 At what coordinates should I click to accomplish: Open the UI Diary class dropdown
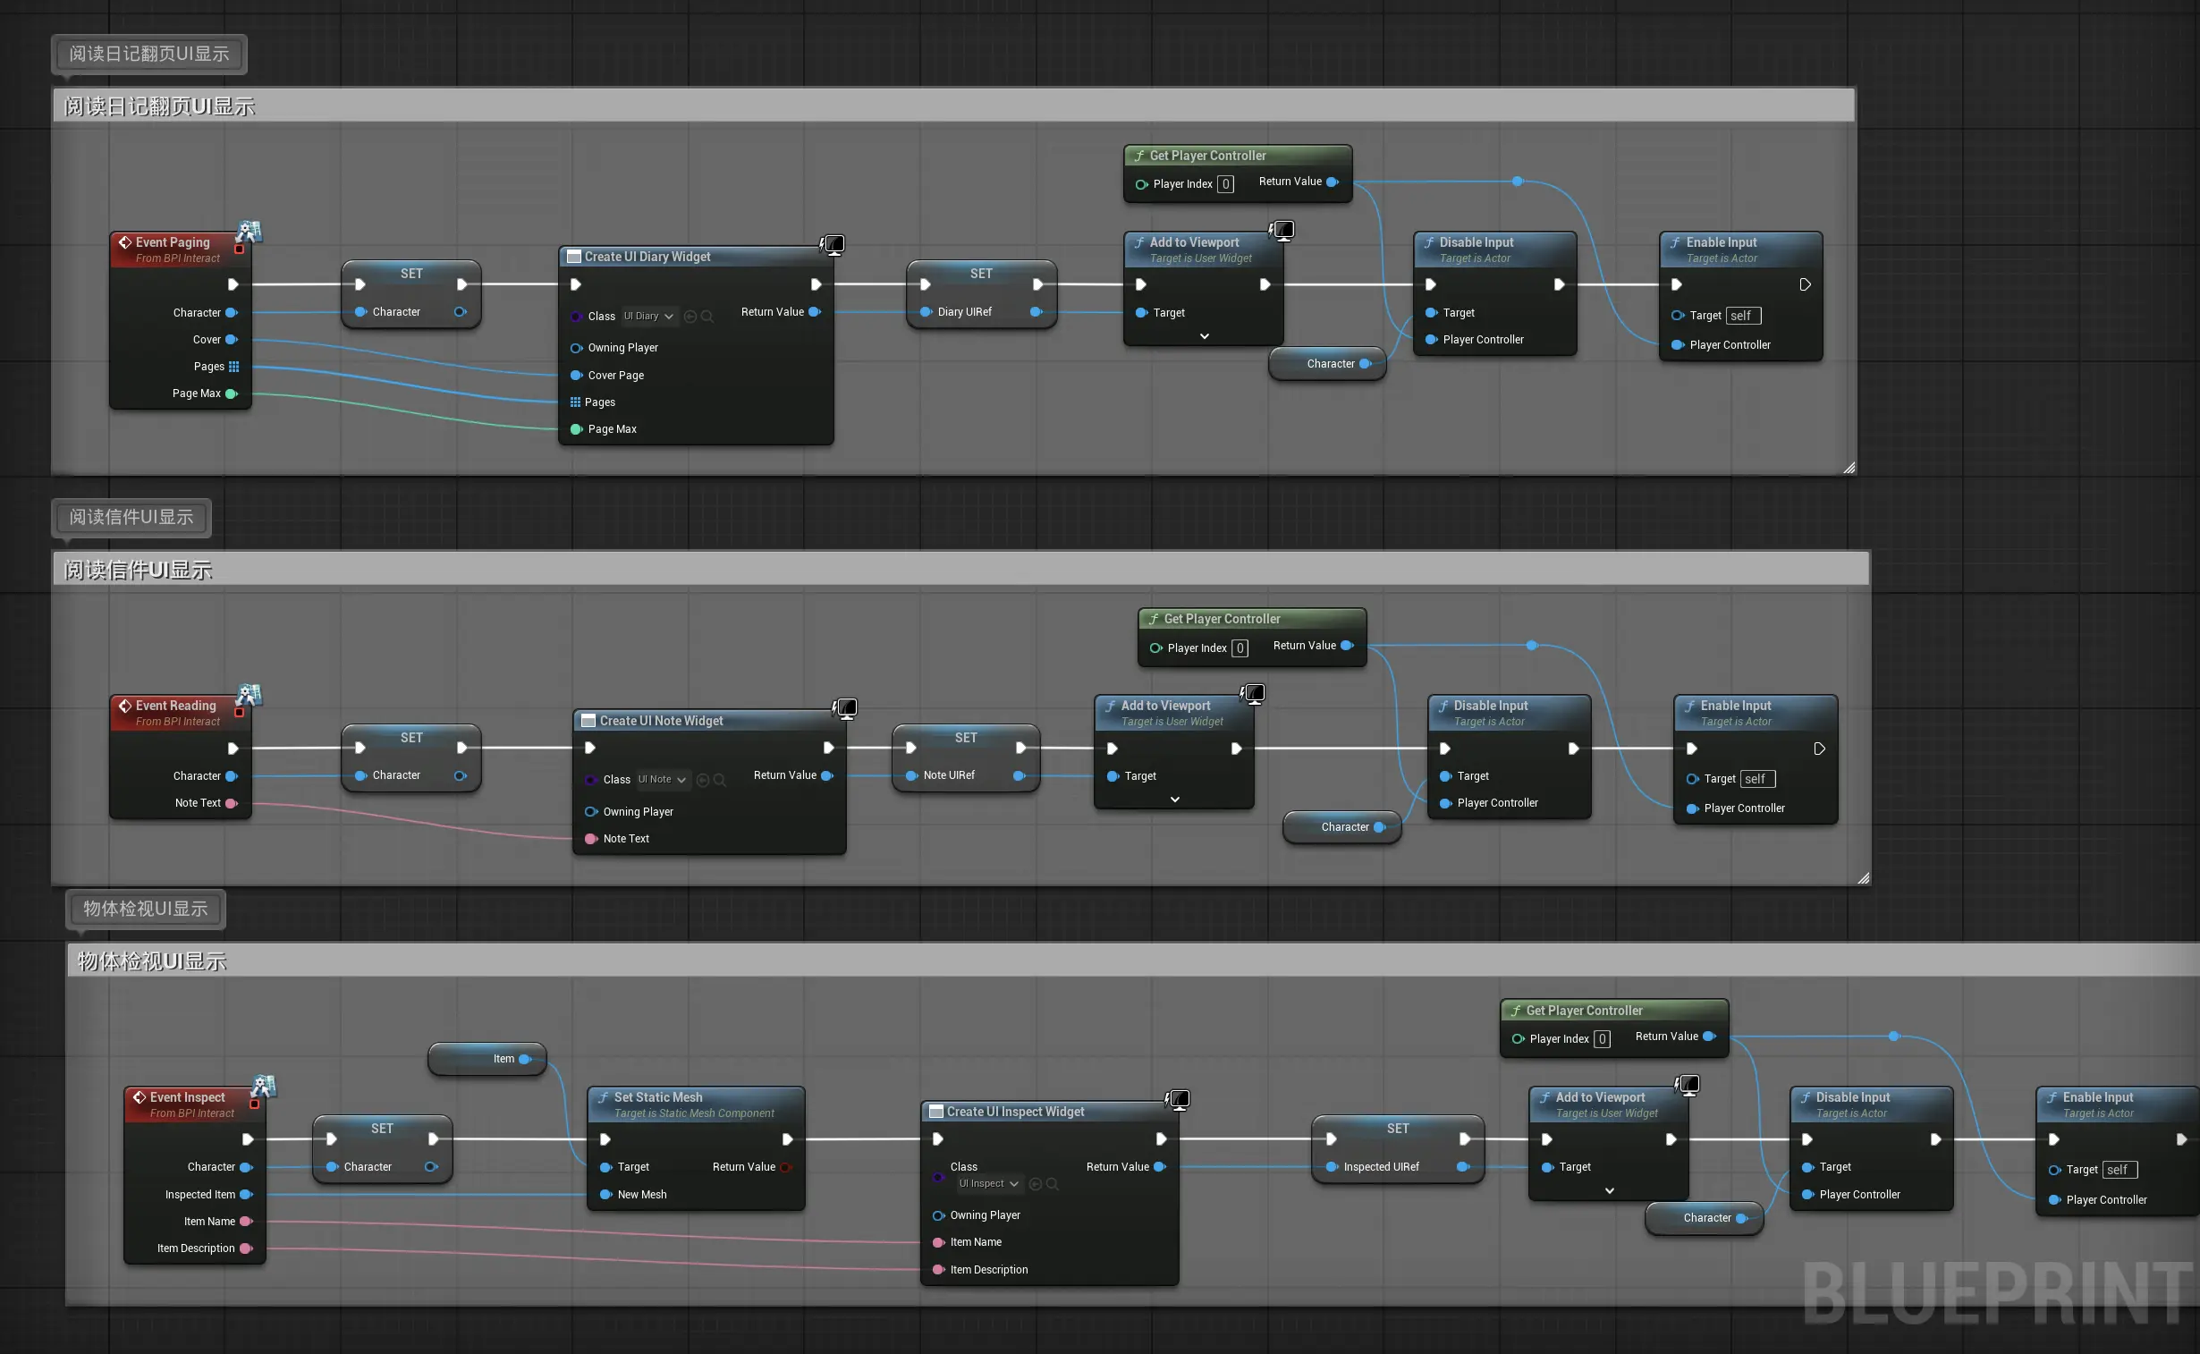(x=649, y=316)
